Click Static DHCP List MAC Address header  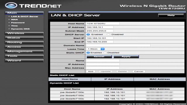point(160,79)
